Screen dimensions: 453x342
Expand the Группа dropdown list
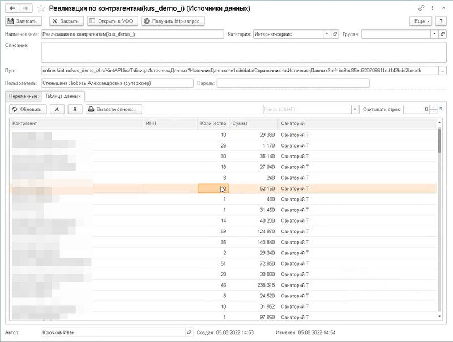point(434,34)
